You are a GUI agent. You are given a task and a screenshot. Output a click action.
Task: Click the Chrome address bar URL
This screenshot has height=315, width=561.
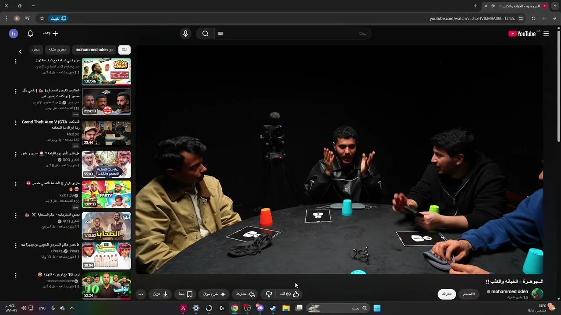472,18
